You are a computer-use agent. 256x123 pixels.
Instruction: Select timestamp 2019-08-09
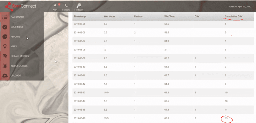tap(79, 58)
